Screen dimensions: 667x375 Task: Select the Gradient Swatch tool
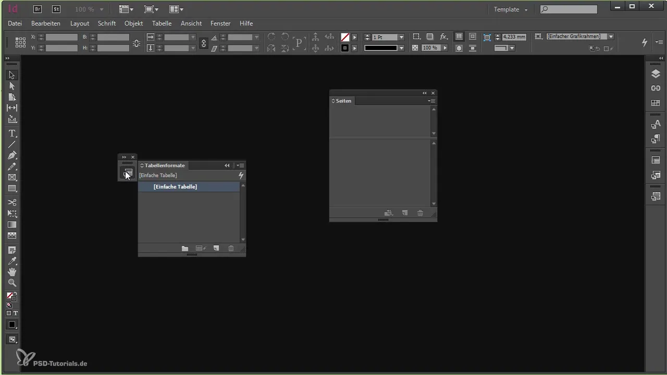coord(12,224)
